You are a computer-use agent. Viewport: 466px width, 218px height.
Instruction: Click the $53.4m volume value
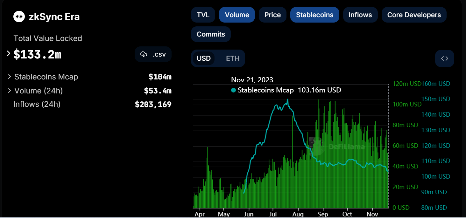pyautogui.click(x=158, y=91)
